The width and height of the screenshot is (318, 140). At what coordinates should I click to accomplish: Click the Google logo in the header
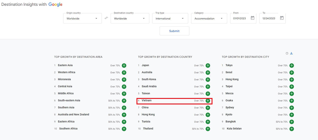(x=55, y=4)
